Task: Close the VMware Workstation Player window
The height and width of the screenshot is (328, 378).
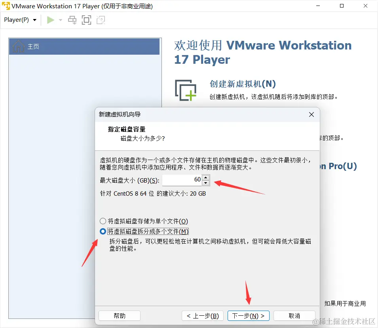Action: pyautogui.click(x=365, y=6)
